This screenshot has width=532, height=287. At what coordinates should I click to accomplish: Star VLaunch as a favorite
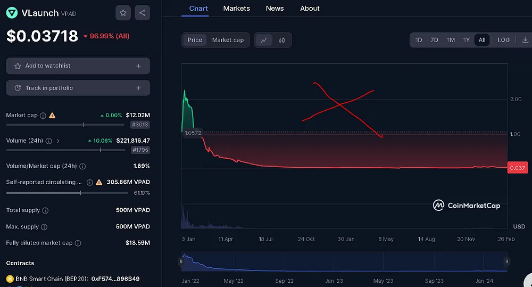coord(123,13)
